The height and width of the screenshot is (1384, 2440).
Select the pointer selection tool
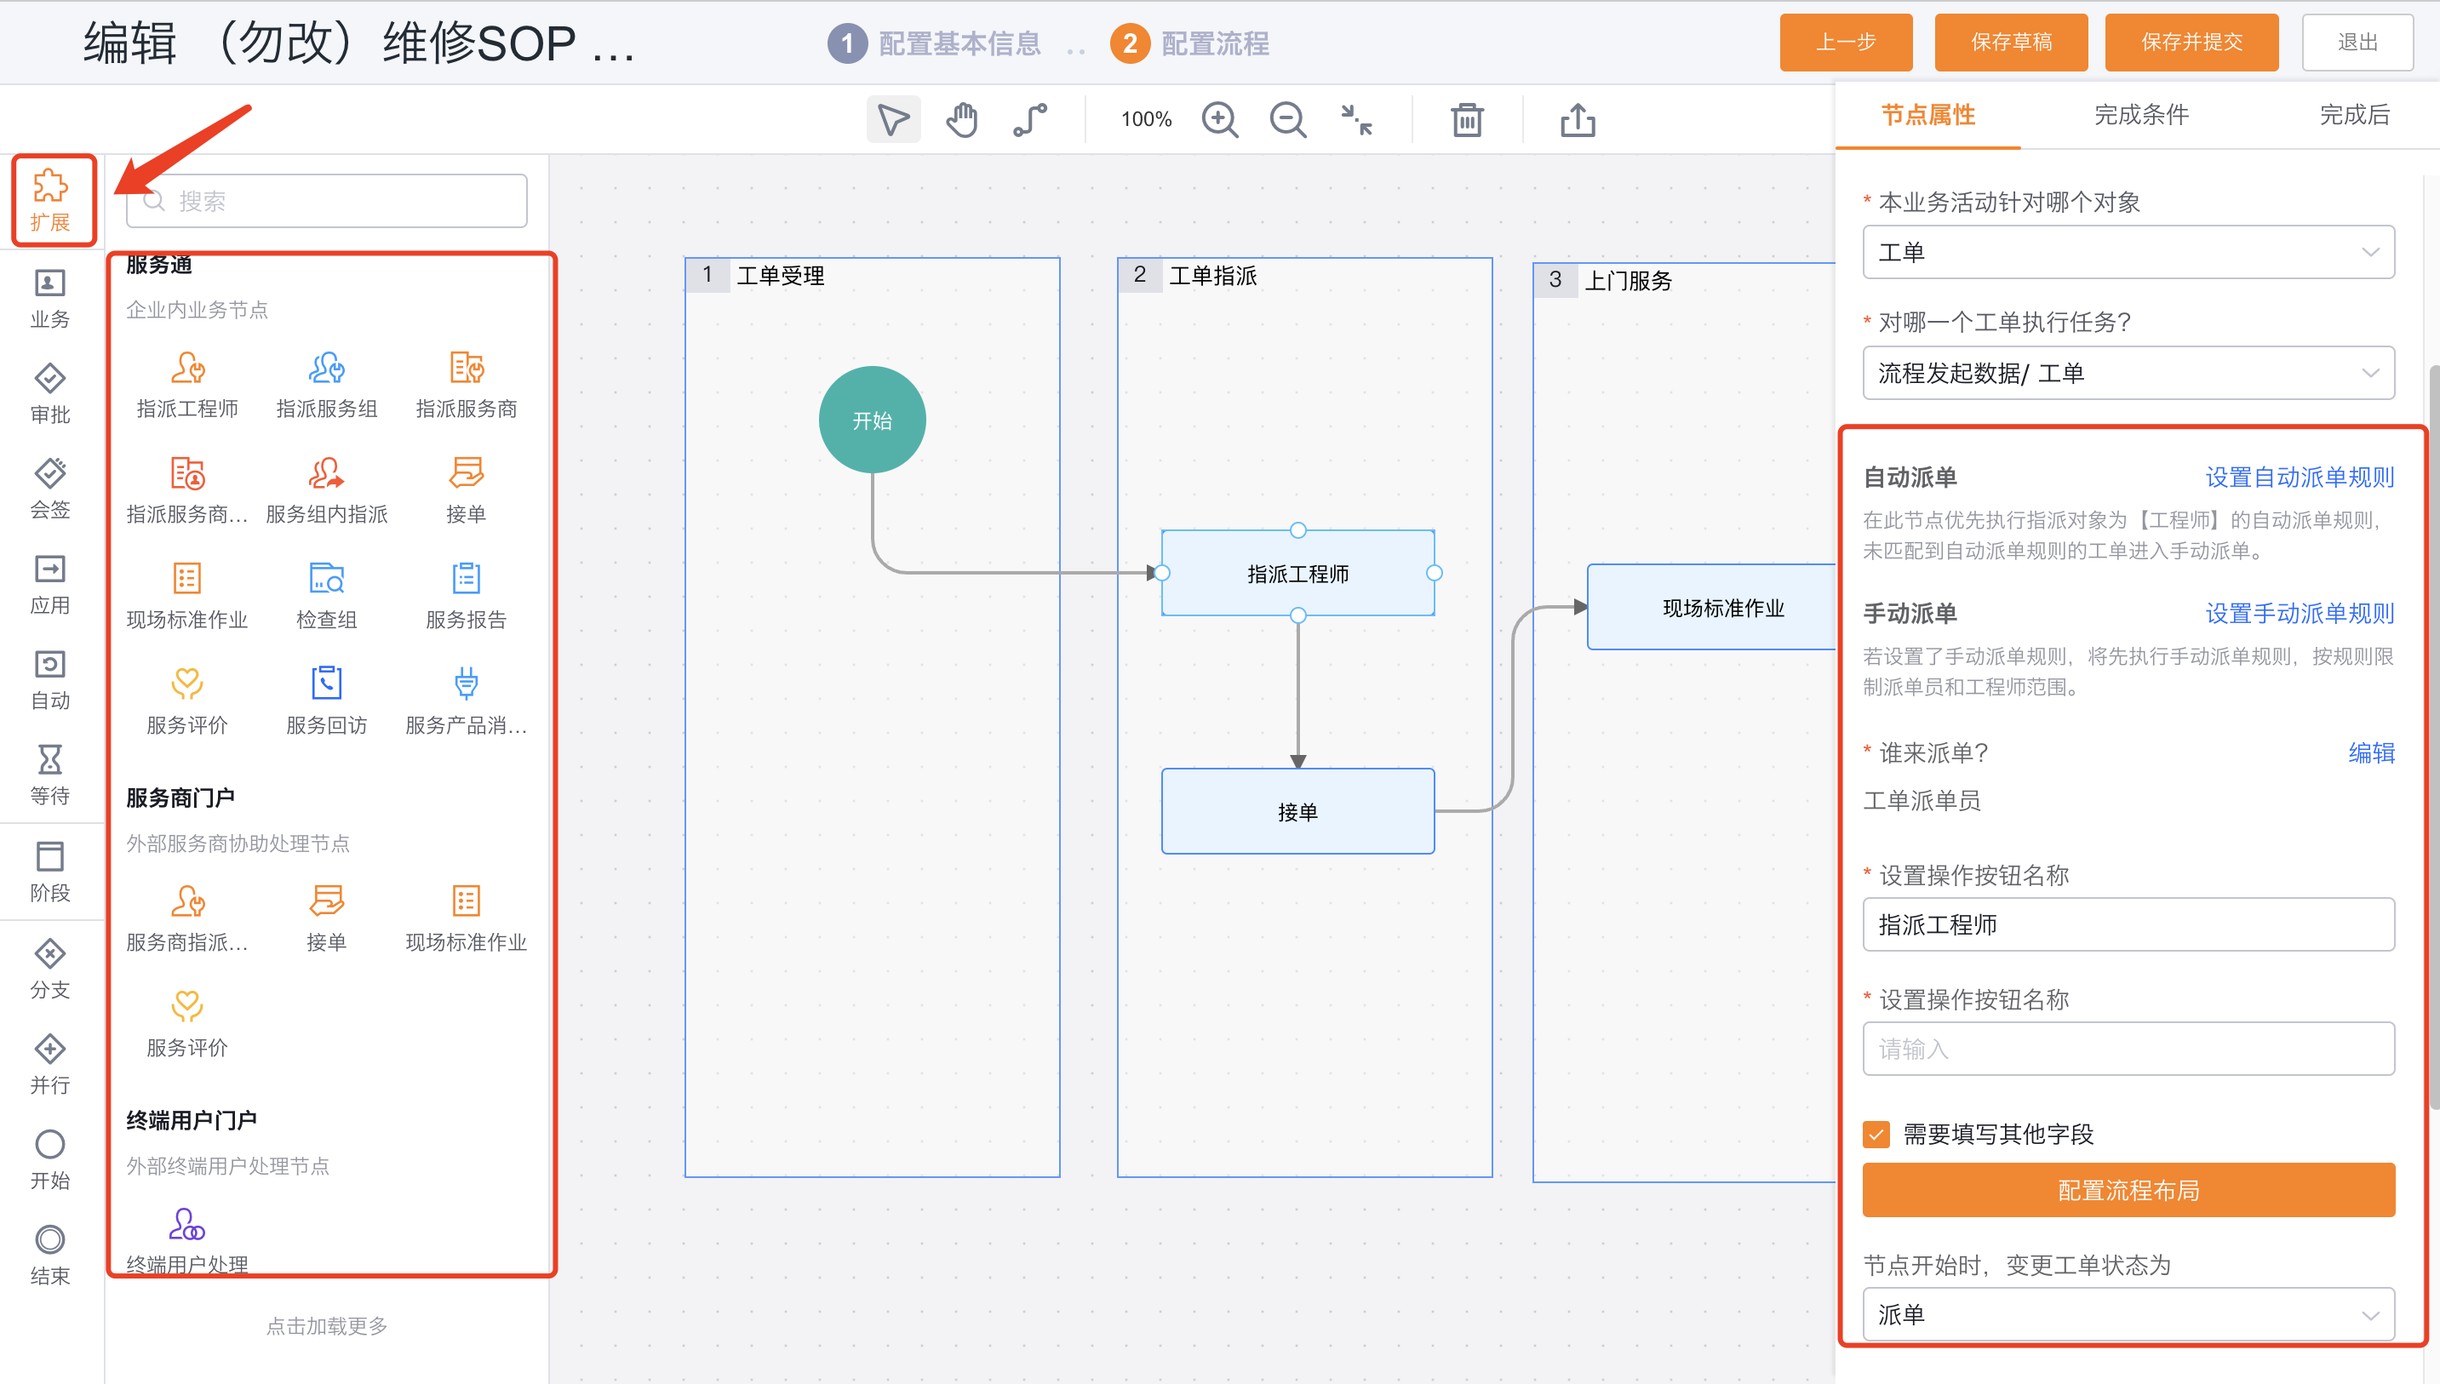(892, 120)
